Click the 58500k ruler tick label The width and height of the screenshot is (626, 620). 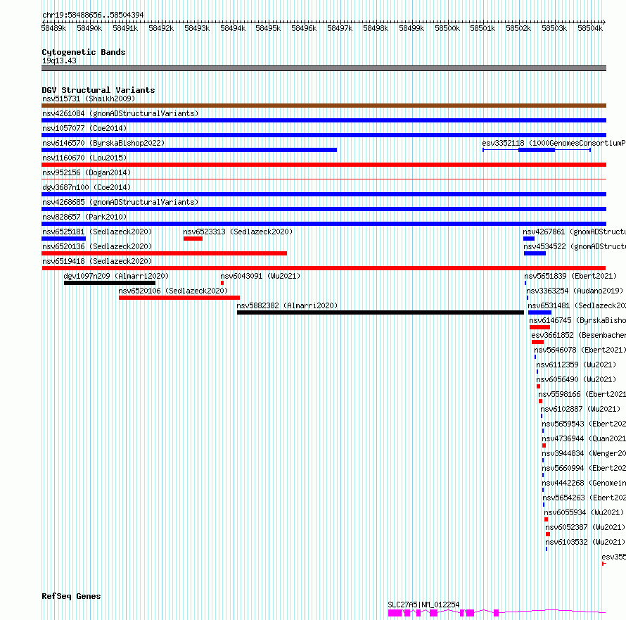447,28
